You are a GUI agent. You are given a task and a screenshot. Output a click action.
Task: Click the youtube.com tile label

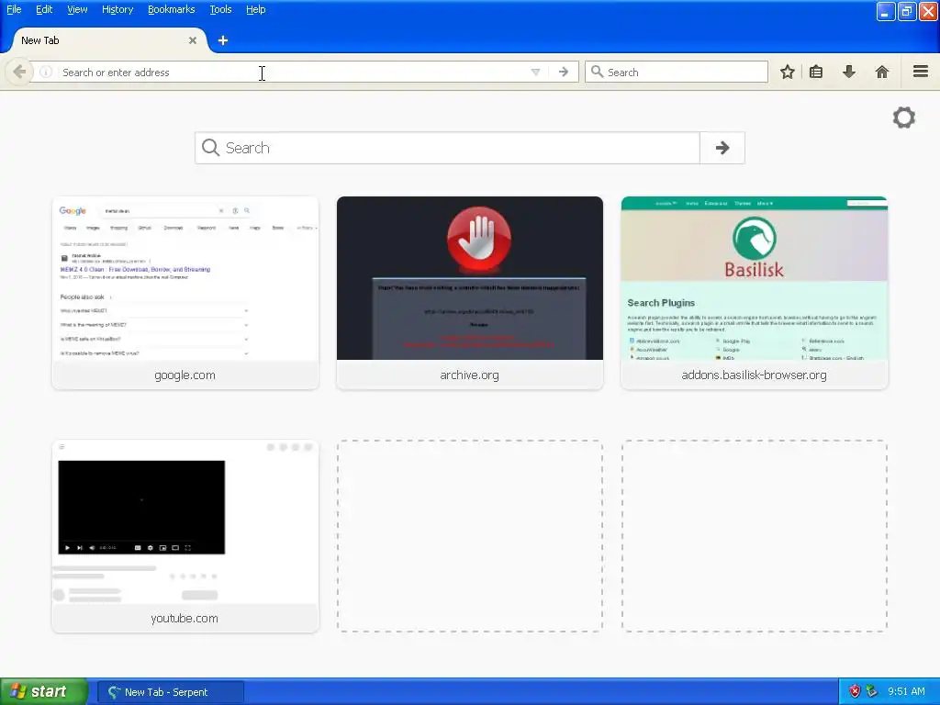(185, 618)
